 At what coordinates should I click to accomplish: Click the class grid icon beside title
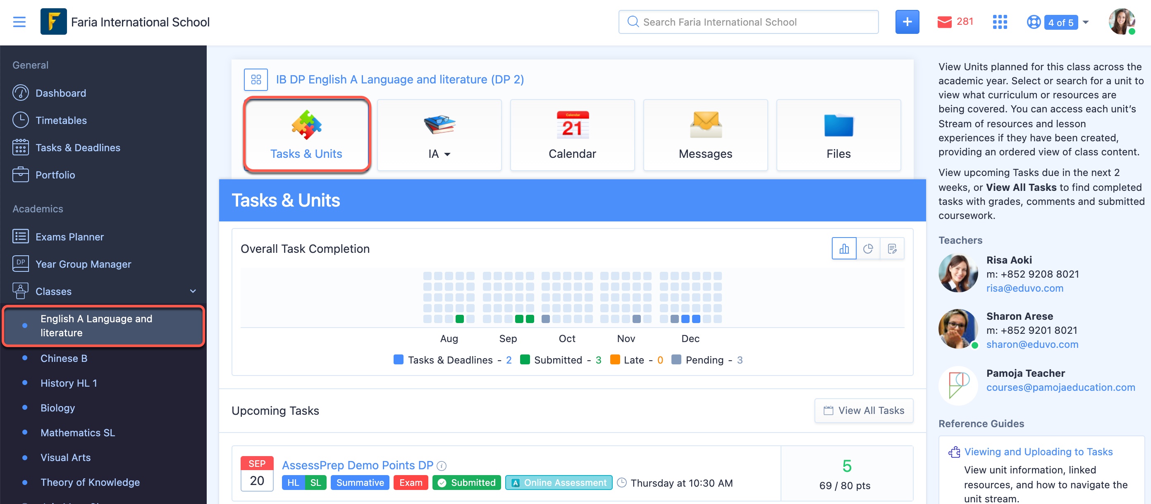(x=256, y=79)
